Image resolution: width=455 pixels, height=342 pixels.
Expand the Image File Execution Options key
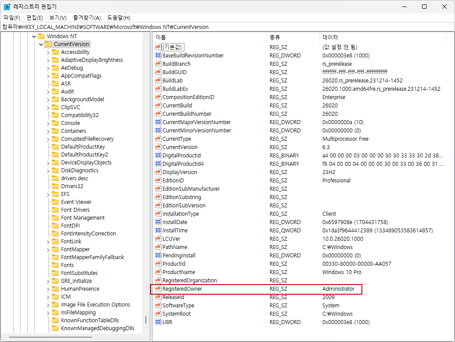point(48,305)
